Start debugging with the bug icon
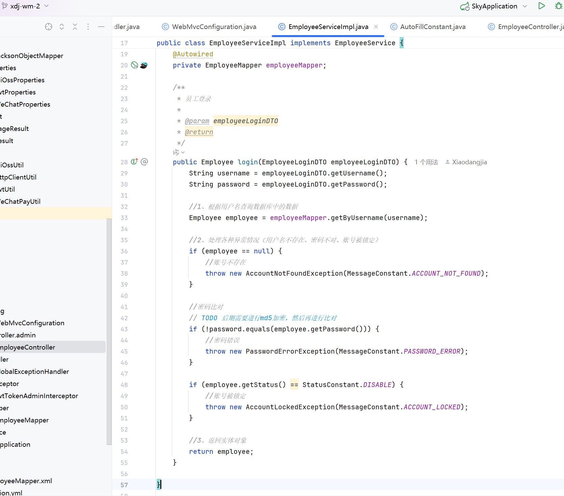 click(559, 6)
